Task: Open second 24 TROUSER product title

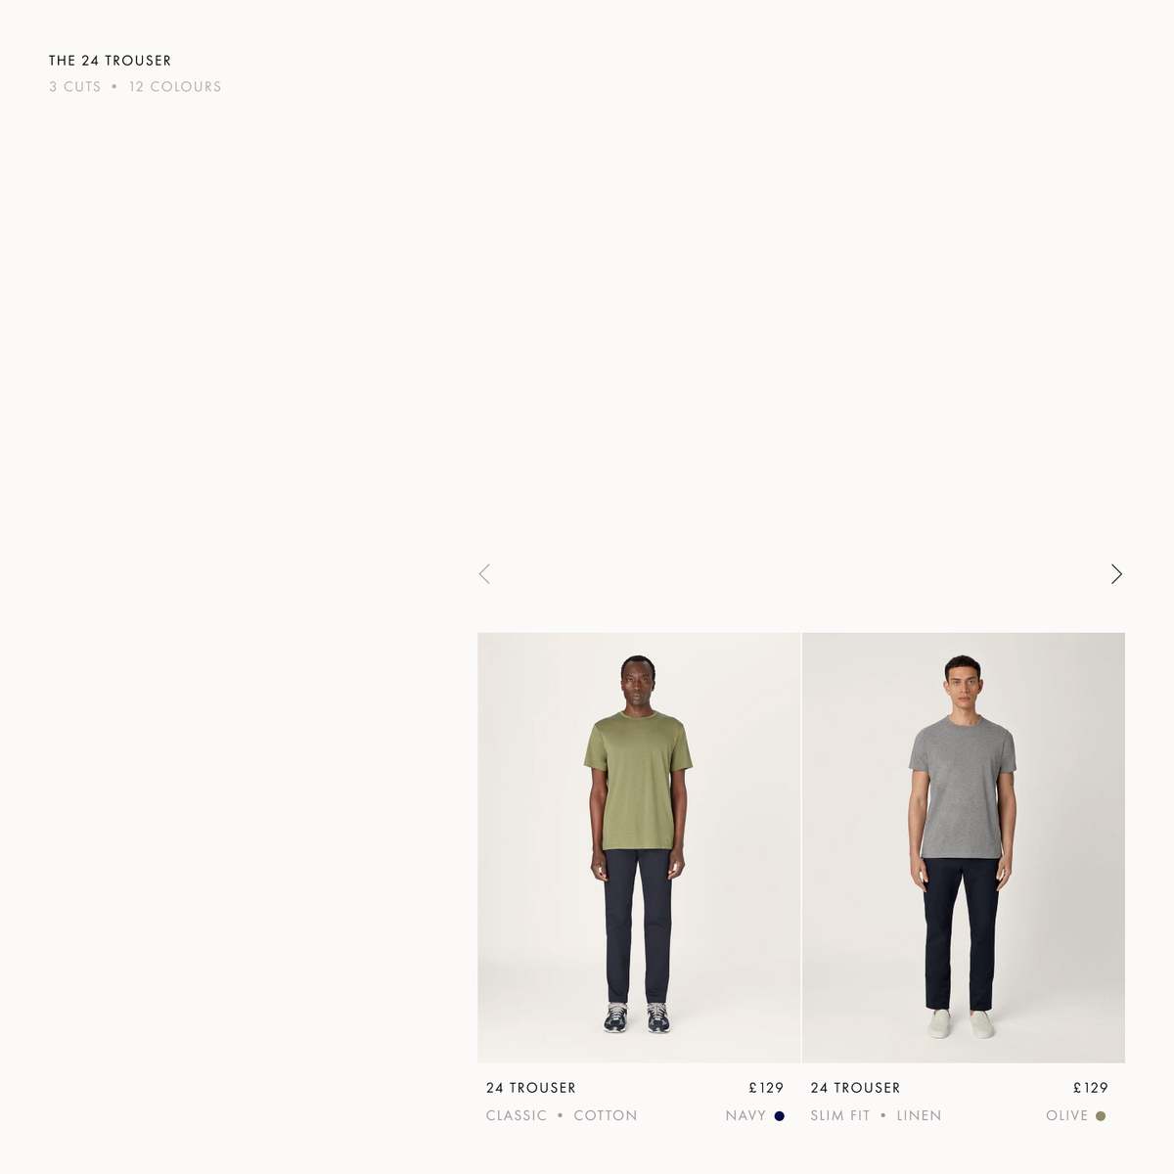Action: point(856,1088)
